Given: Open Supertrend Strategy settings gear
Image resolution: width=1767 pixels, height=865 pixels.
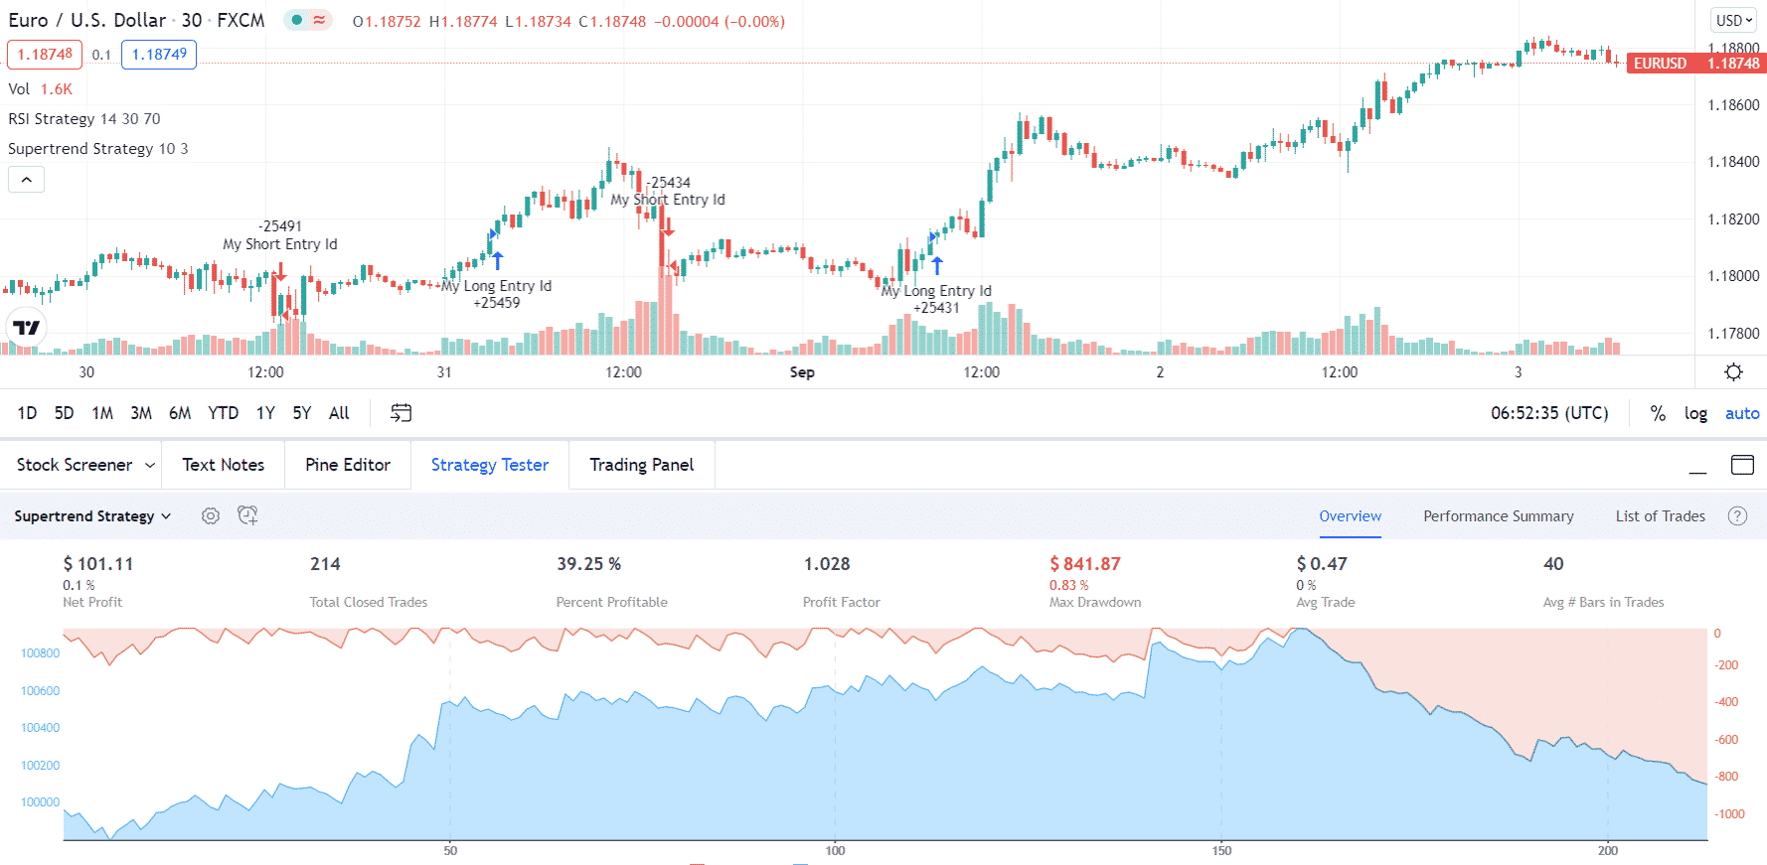Looking at the screenshot, I should [x=211, y=515].
